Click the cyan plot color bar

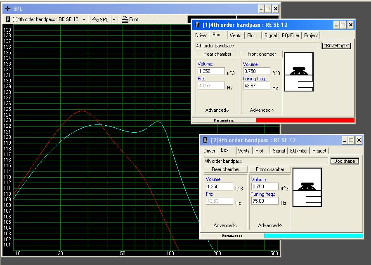(x=313, y=236)
